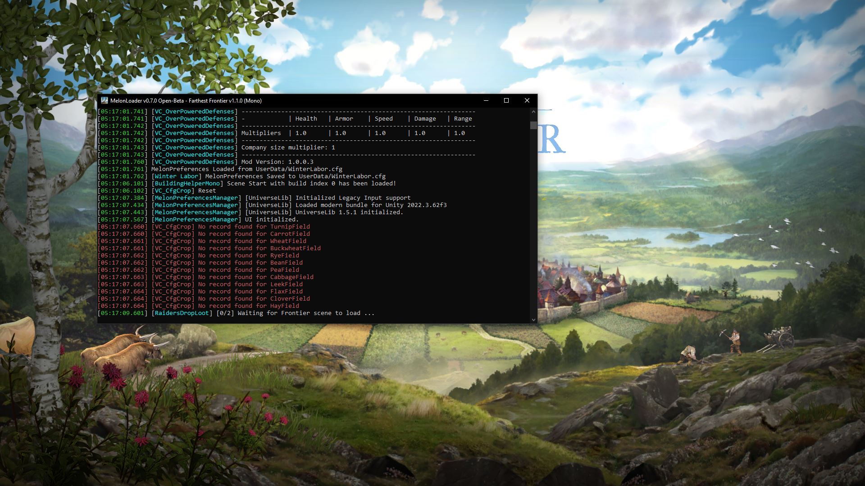Click 'No record found for HayField' line
This screenshot has height=486, width=865.
(249, 306)
